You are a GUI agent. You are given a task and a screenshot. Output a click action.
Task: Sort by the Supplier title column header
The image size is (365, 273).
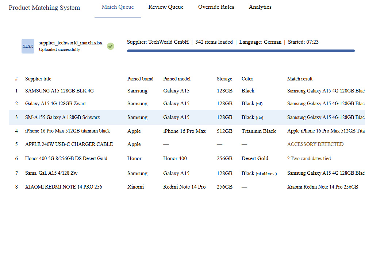pos(38,79)
